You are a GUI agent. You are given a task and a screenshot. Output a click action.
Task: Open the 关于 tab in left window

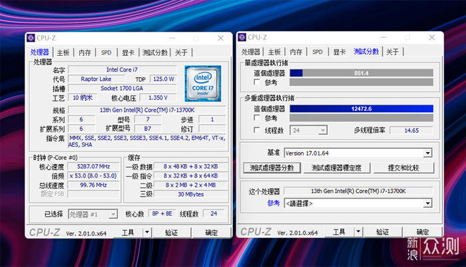181,53
